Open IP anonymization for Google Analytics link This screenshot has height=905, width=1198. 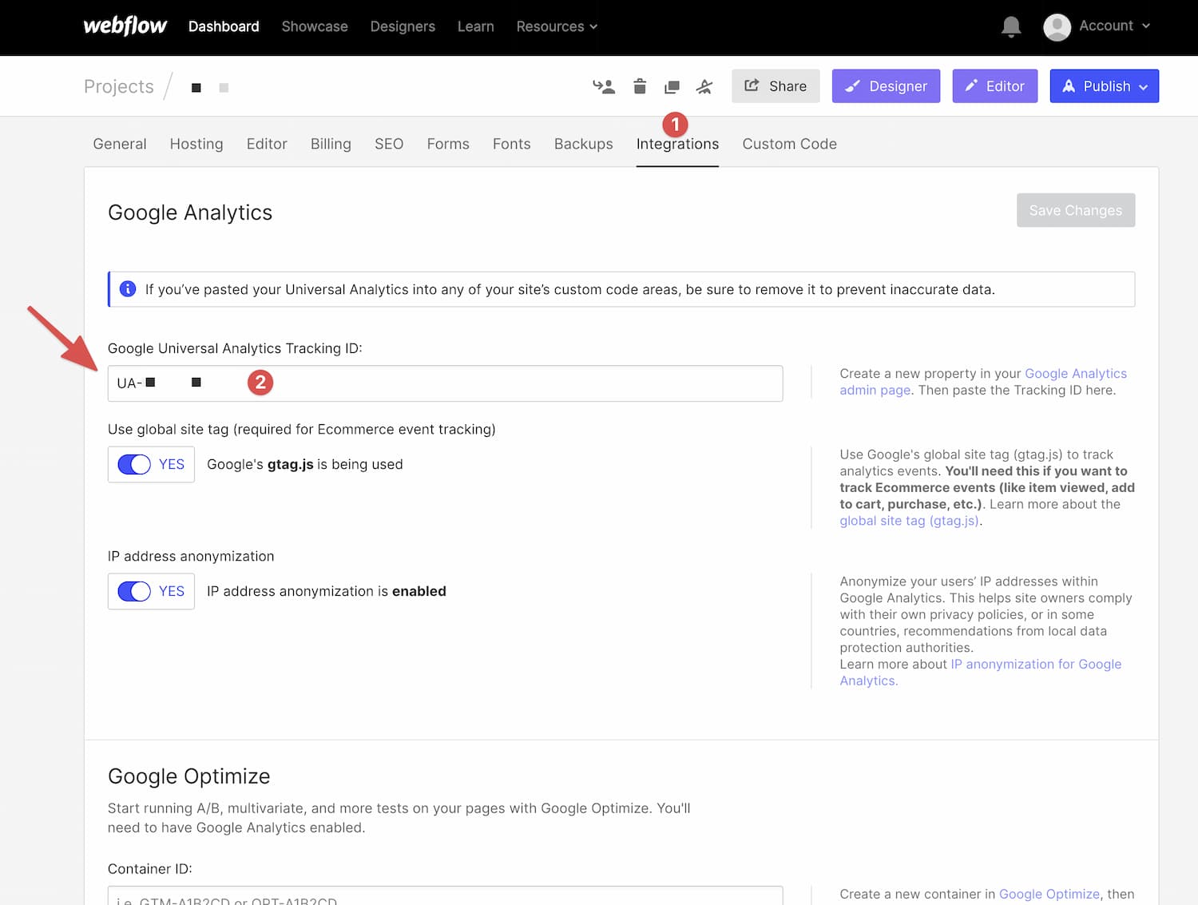[x=981, y=673]
